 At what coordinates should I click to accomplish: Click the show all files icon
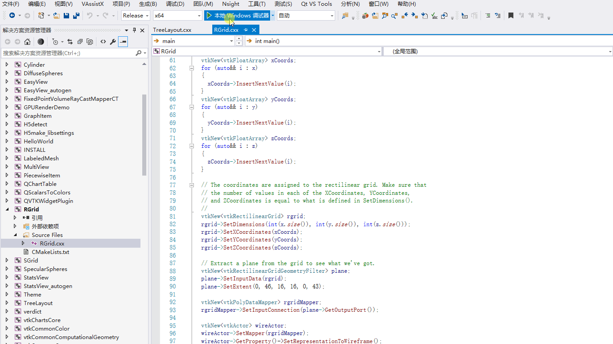(x=90, y=42)
